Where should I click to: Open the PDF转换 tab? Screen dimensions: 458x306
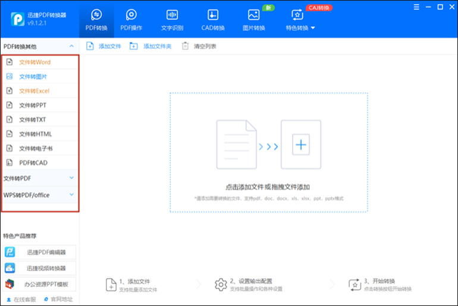[x=96, y=20]
